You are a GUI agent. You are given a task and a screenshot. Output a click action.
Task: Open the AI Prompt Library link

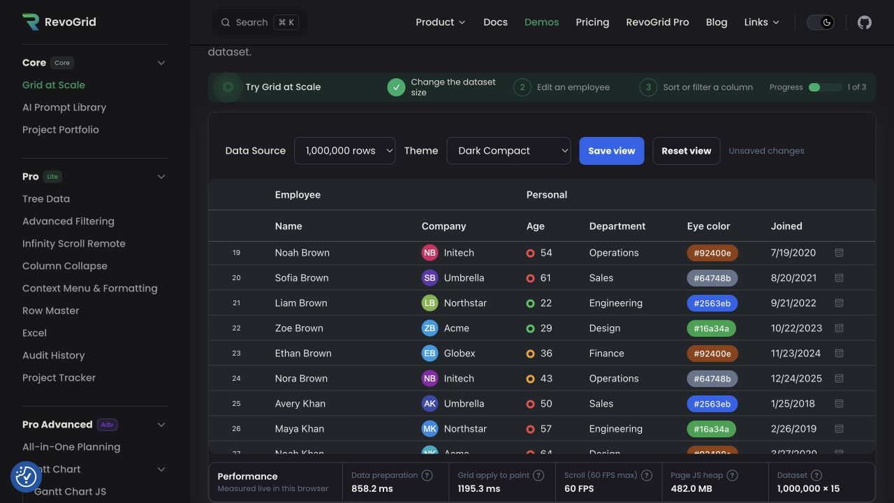click(64, 108)
